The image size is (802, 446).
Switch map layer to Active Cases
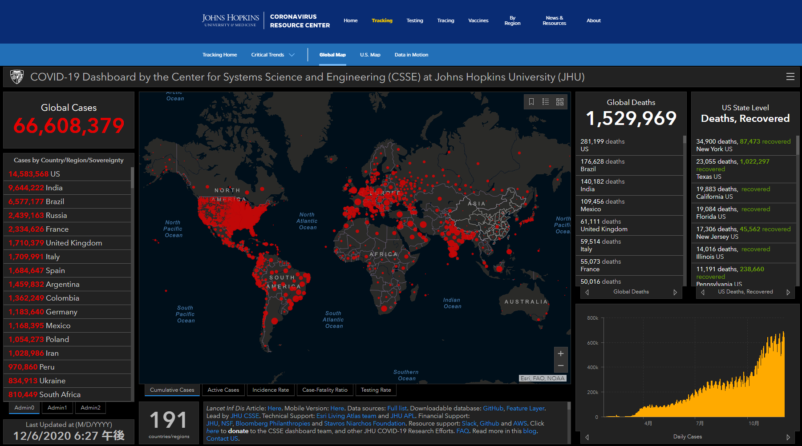coord(223,390)
